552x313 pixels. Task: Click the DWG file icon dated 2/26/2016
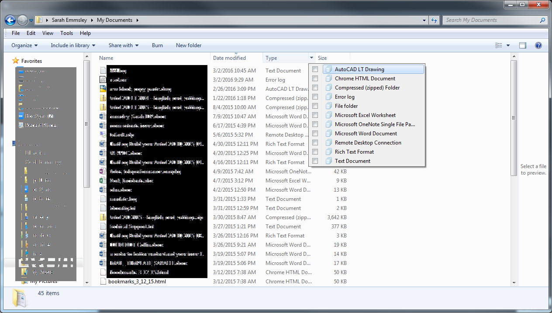tap(103, 89)
